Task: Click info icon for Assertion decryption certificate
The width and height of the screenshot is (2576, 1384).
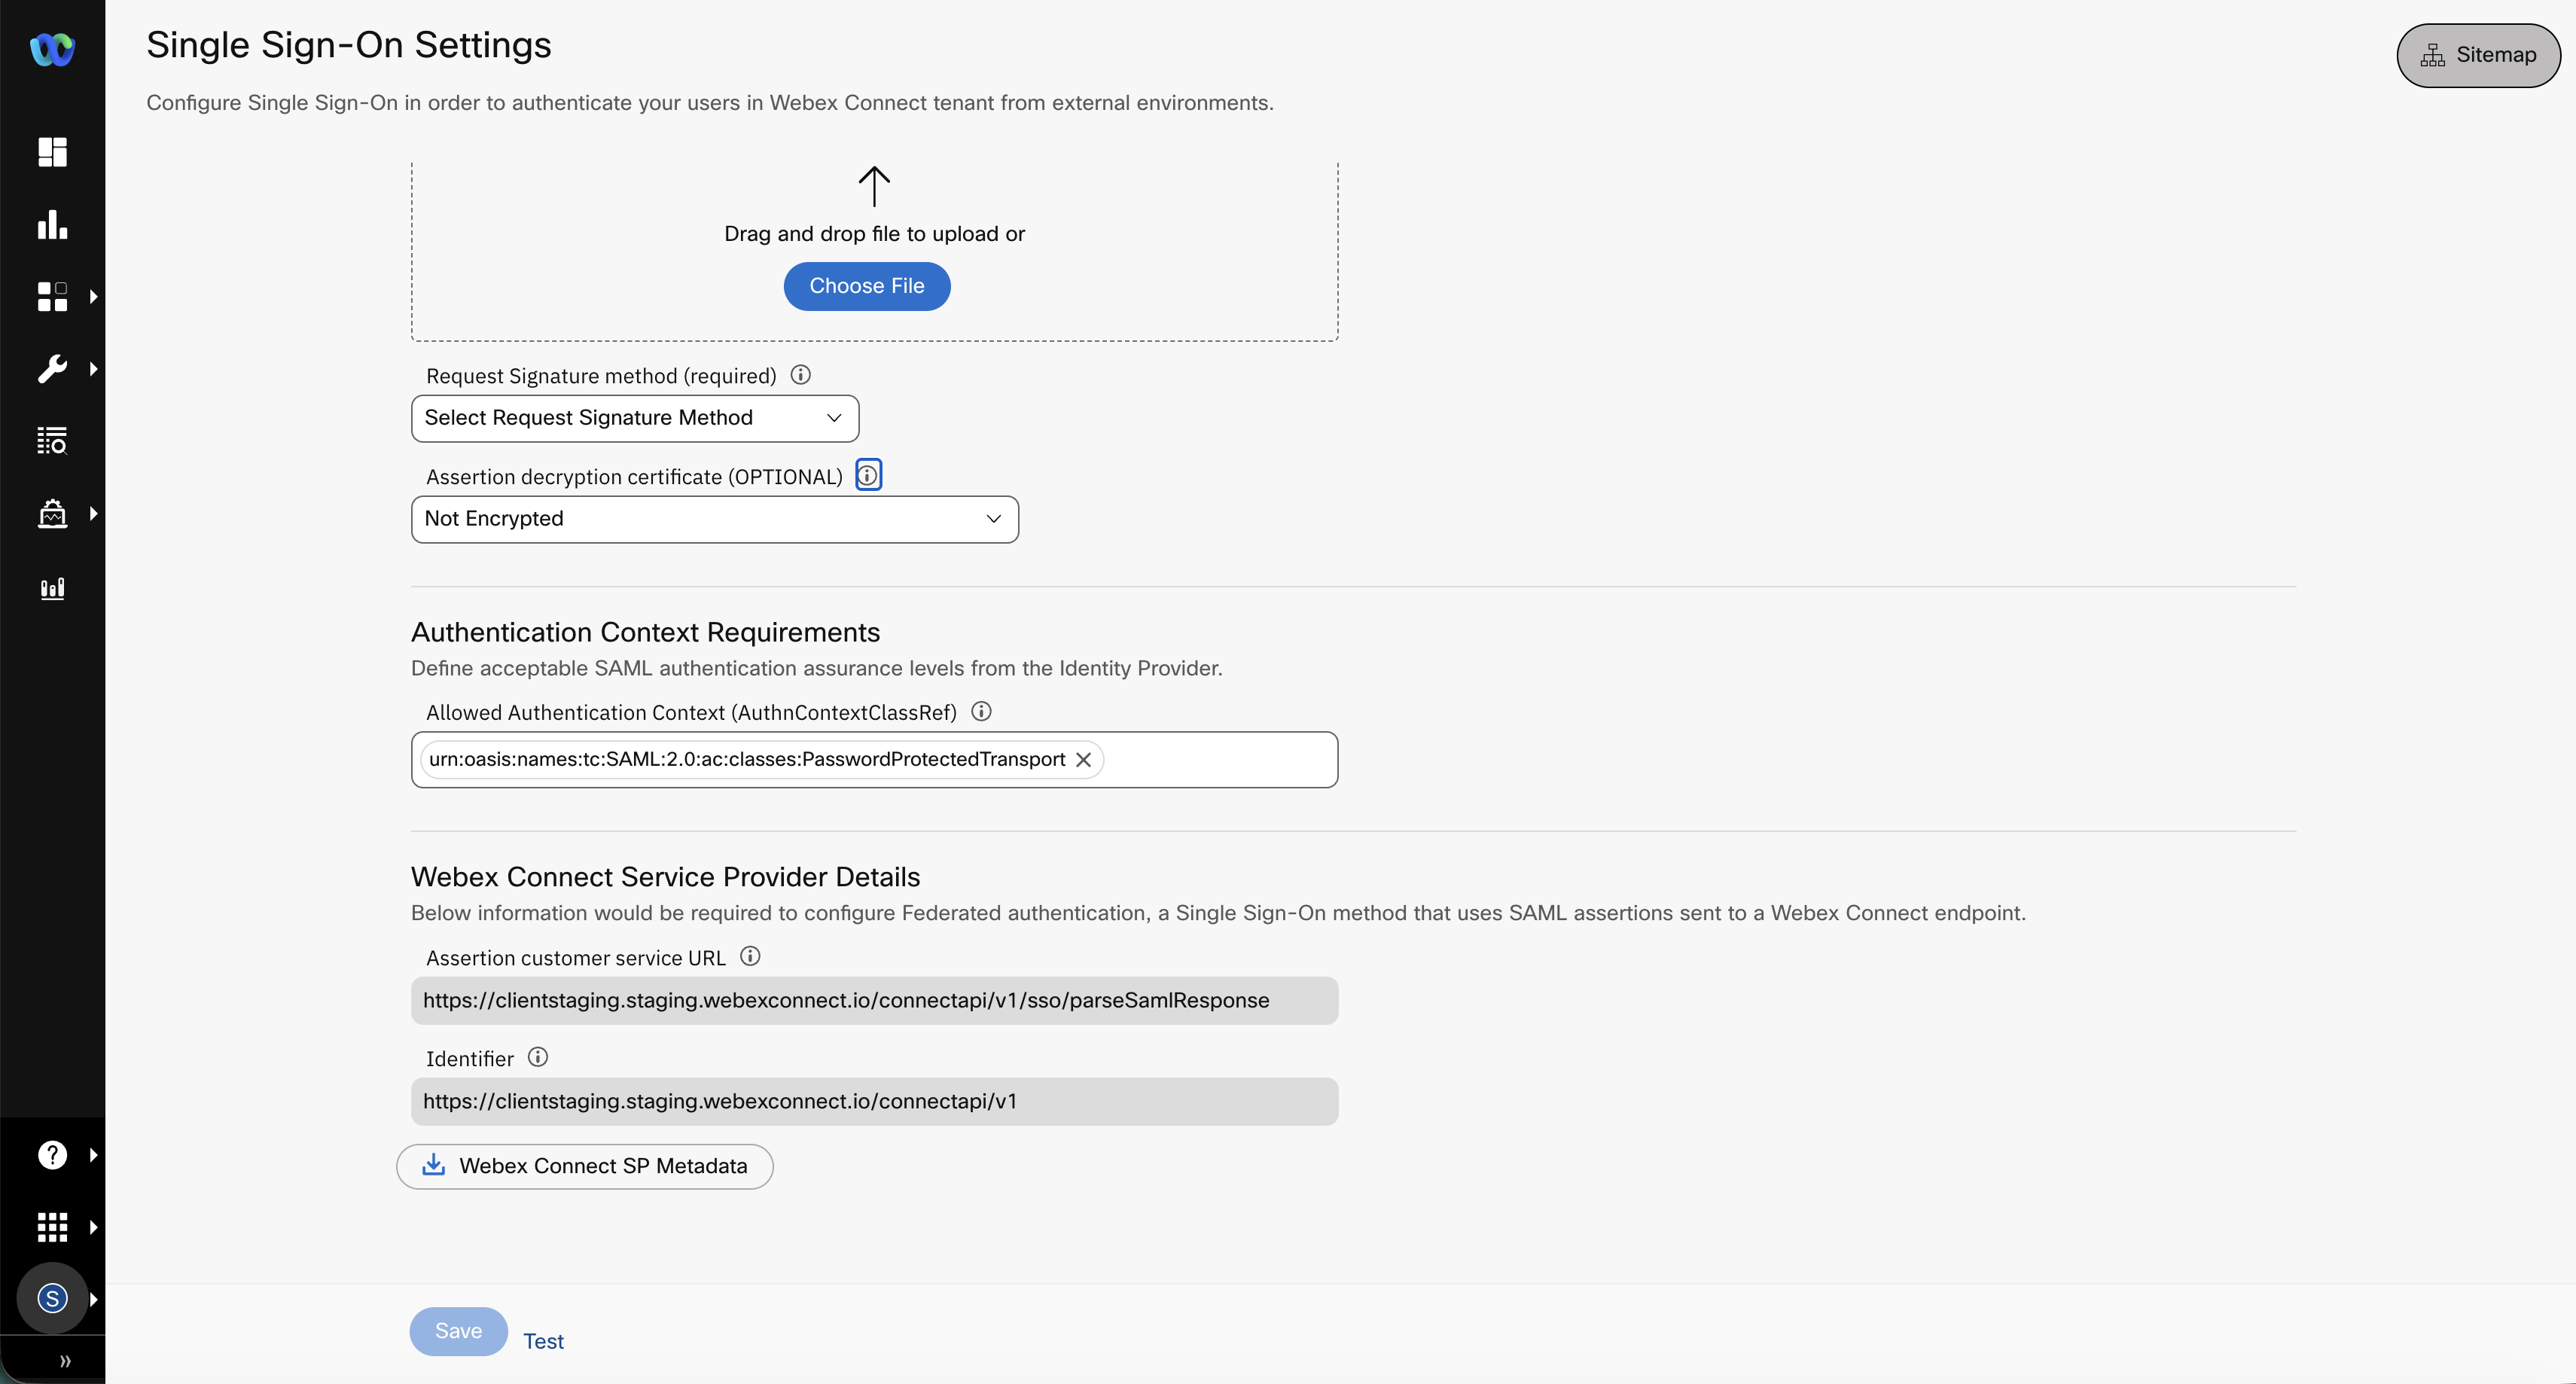Action: [x=868, y=475]
